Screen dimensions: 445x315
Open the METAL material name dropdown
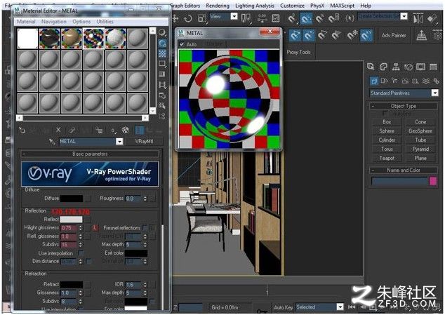(x=119, y=141)
